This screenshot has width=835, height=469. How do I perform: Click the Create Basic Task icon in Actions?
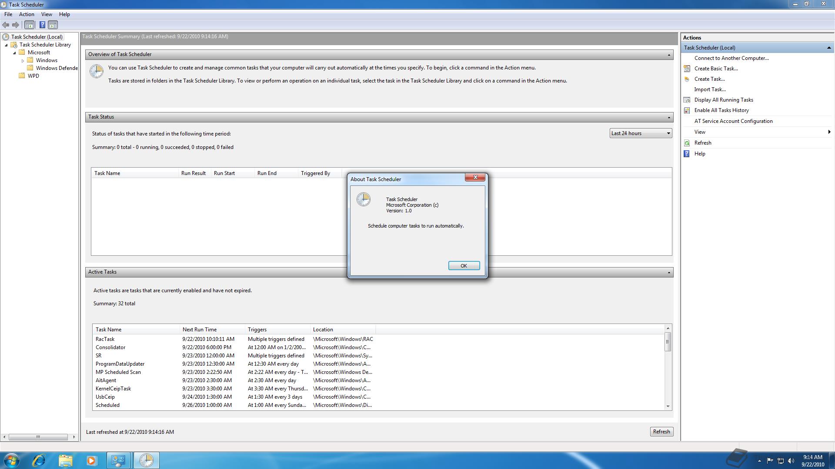click(x=687, y=69)
